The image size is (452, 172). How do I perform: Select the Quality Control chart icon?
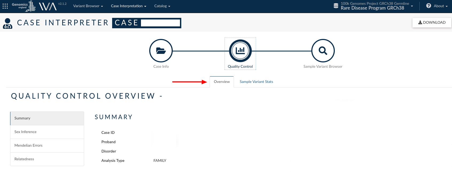coord(240,51)
